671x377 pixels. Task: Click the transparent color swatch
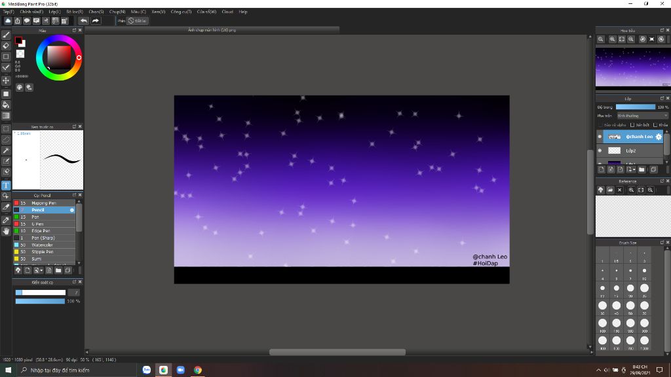[20, 54]
